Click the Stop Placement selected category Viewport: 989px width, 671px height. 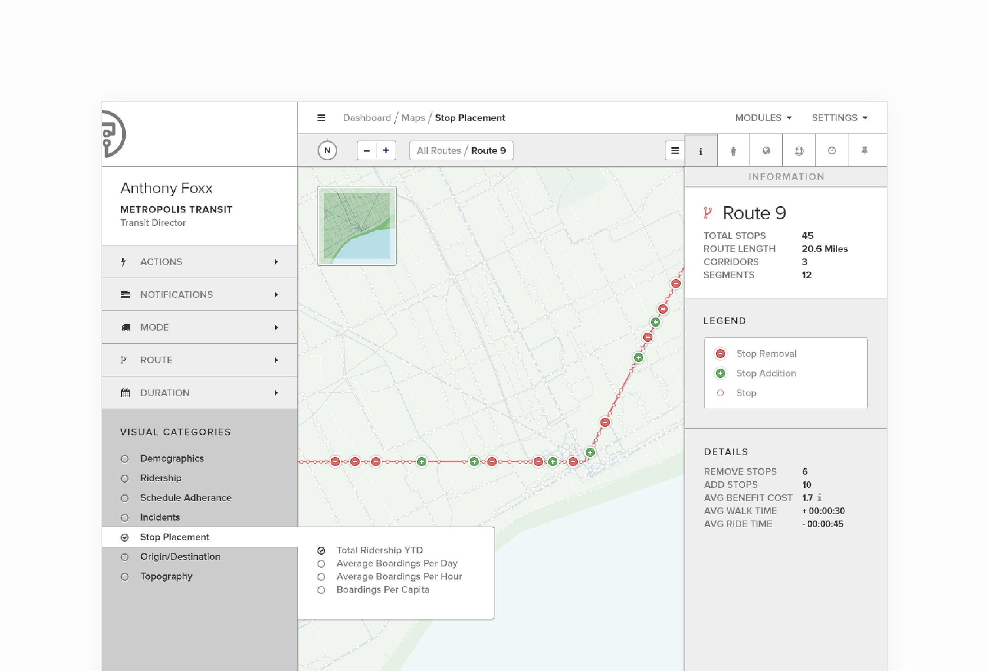click(x=200, y=537)
